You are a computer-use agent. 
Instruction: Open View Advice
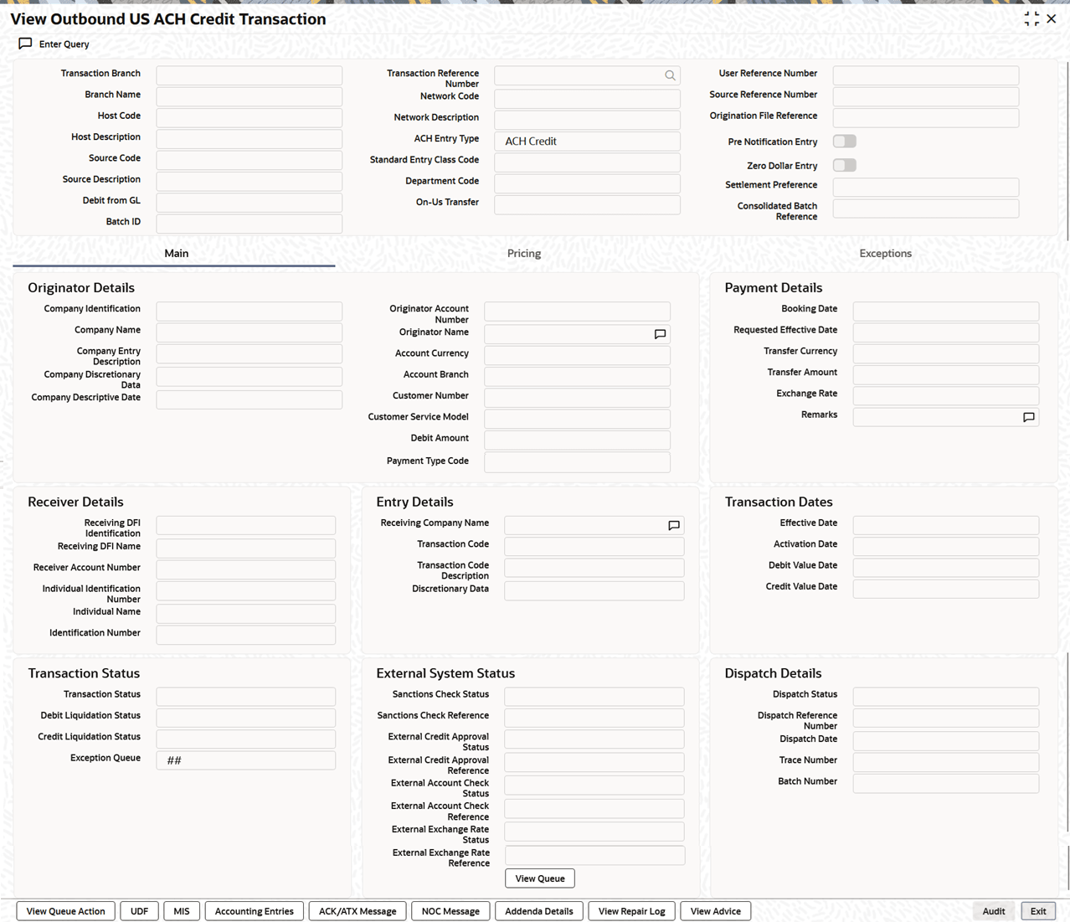point(716,911)
